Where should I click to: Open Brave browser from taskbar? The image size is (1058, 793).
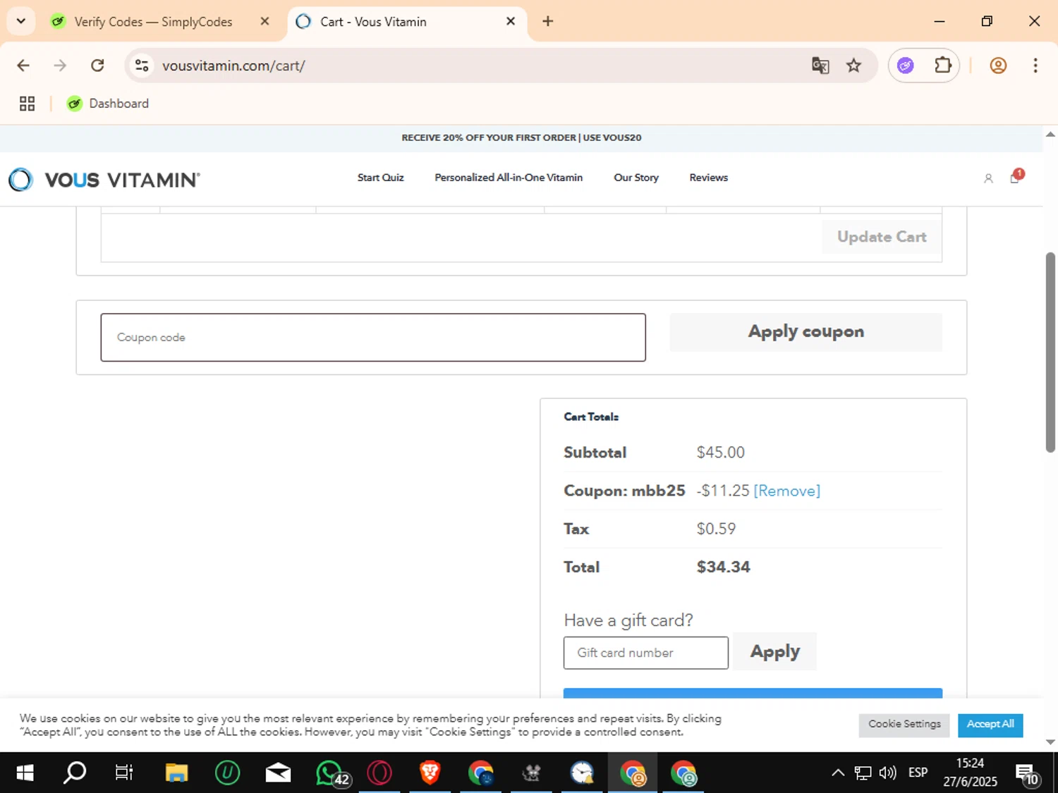click(430, 773)
